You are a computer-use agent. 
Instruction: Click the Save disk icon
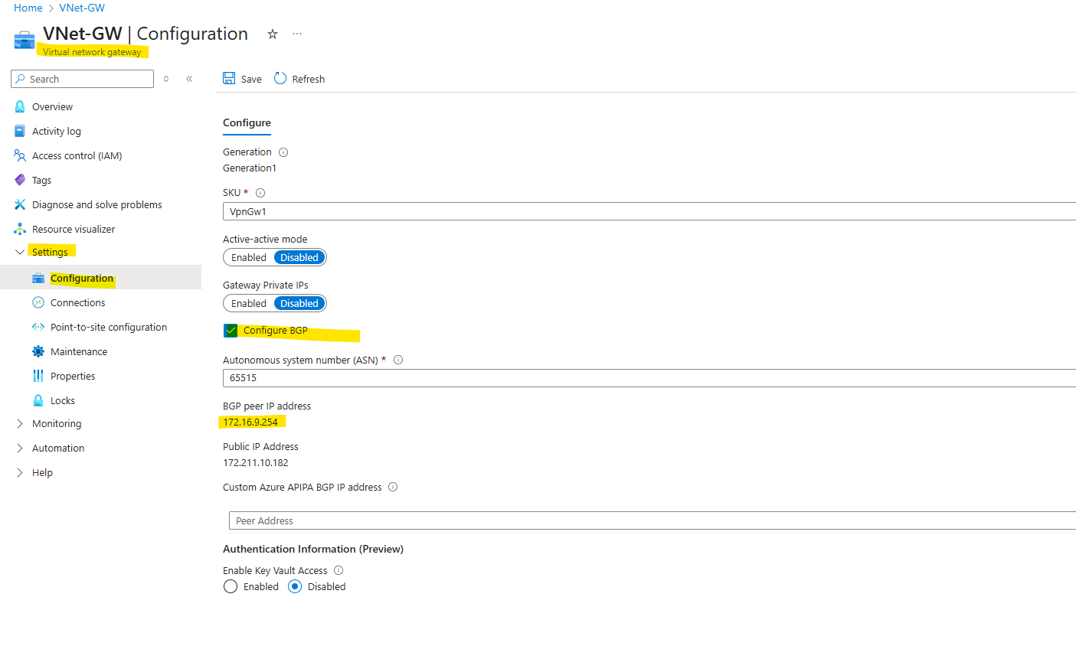[229, 78]
